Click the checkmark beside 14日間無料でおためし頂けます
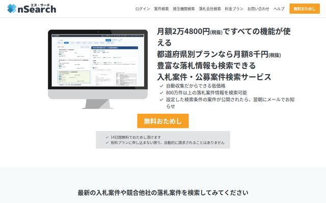This screenshot has height=203, width=326. click(107, 137)
